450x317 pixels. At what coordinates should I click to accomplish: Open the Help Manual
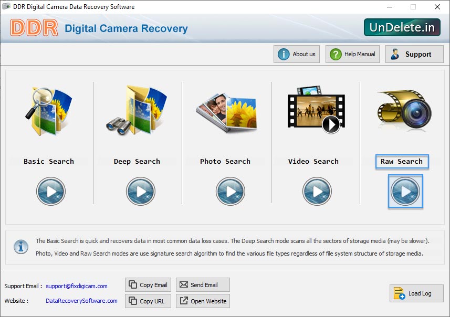tap(352, 54)
